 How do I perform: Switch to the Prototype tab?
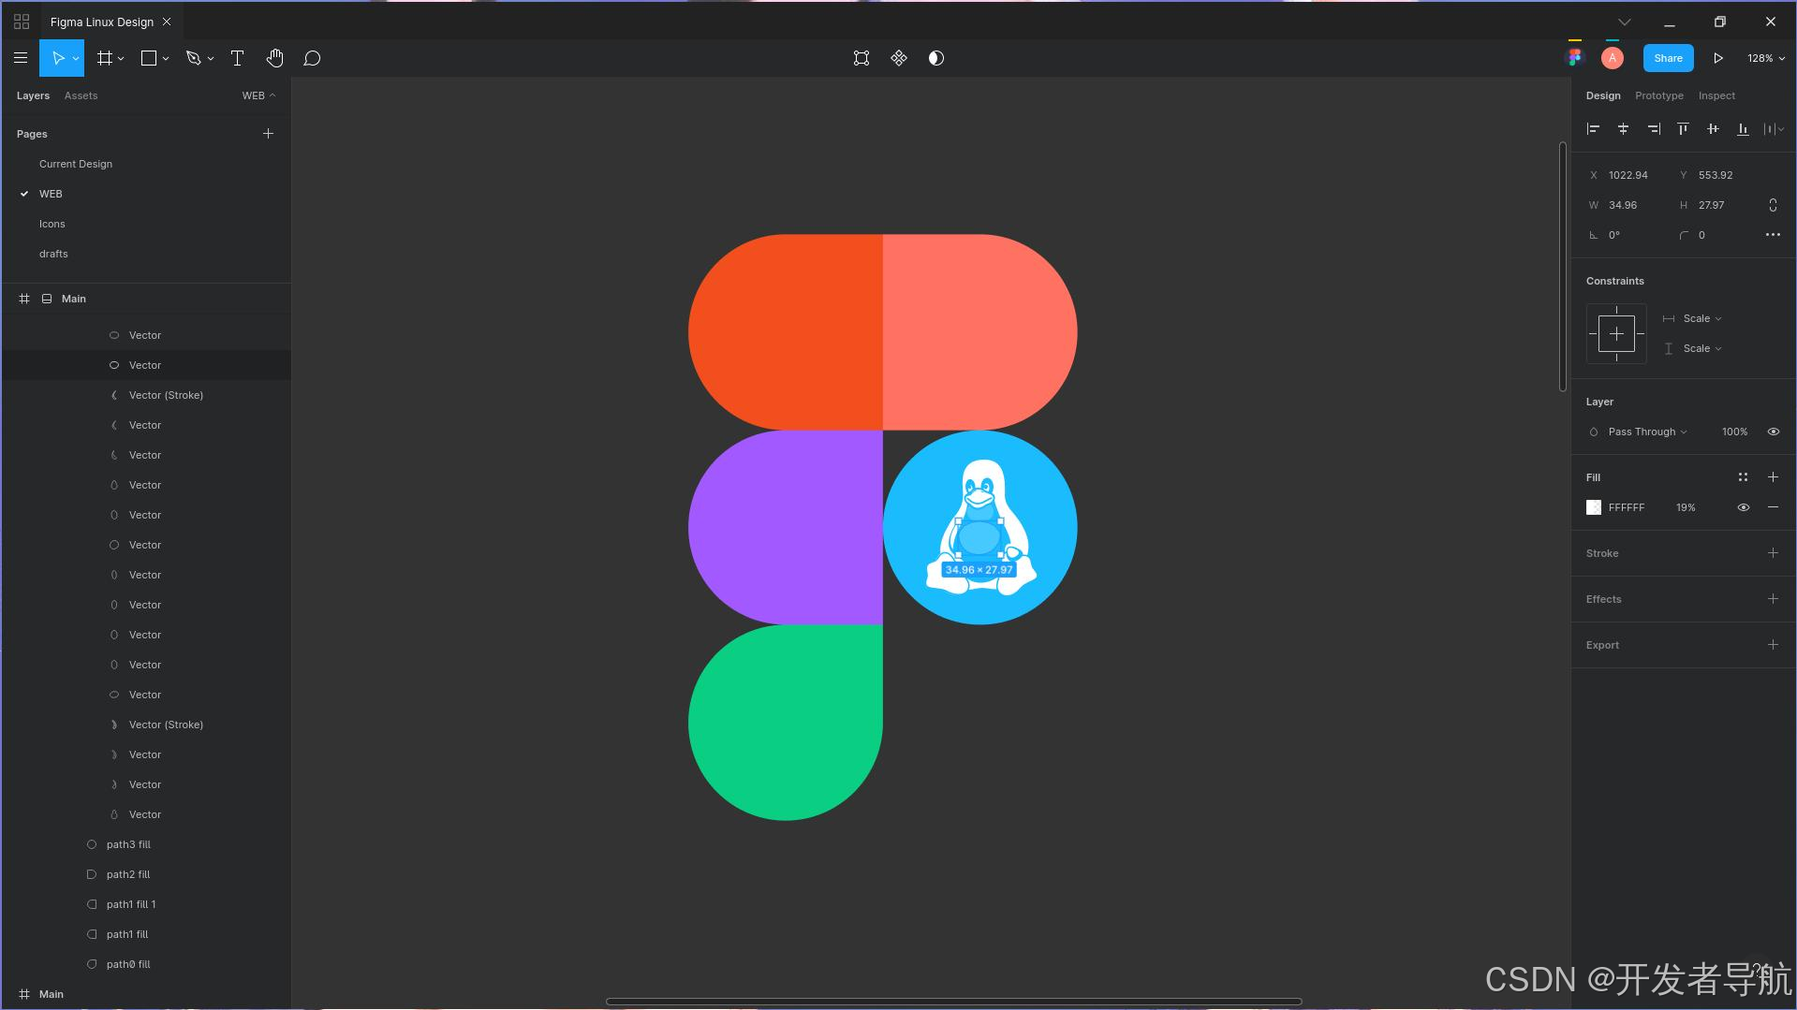(x=1659, y=95)
